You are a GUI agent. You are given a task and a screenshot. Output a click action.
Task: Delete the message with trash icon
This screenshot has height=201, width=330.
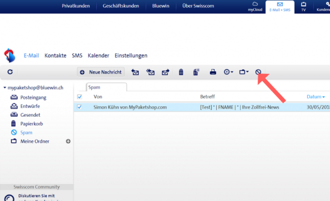tap(181, 72)
